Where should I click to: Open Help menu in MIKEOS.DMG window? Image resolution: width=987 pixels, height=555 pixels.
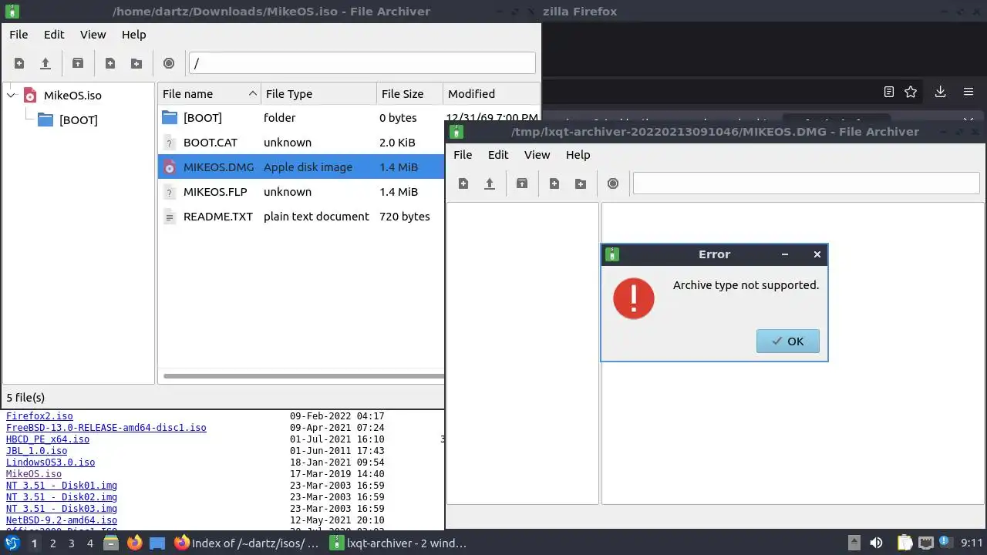[x=578, y=155]
